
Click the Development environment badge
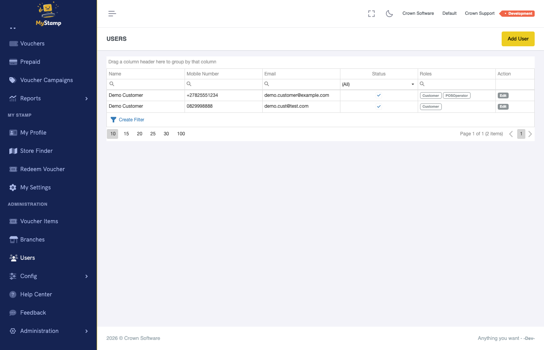[517, 14]
